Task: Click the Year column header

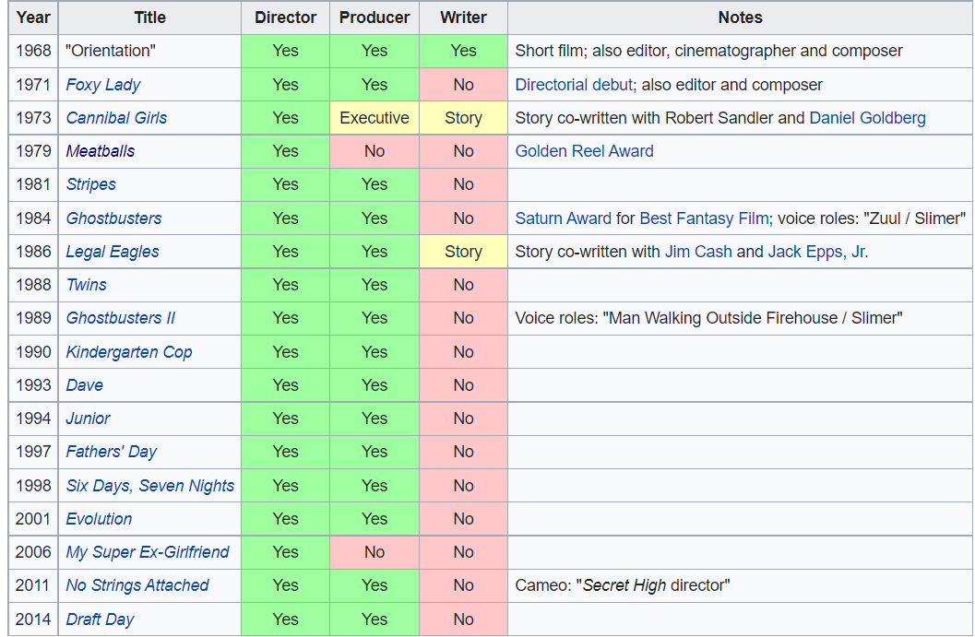Action: (33, 18)
